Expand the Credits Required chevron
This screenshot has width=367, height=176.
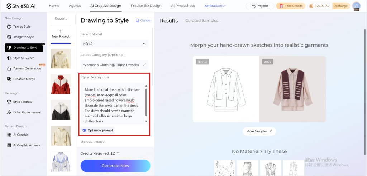point(118,153)
